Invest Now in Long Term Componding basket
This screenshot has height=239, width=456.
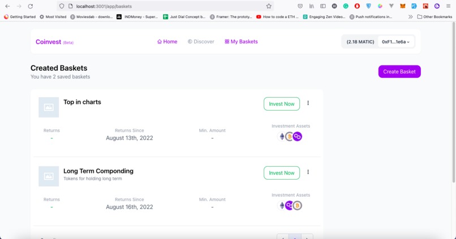click(282, 173)
